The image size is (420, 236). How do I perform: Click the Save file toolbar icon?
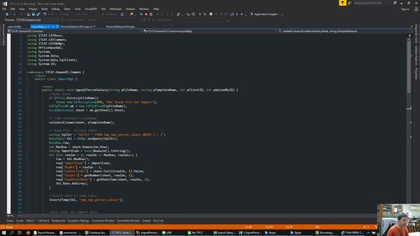click(33, 14)
